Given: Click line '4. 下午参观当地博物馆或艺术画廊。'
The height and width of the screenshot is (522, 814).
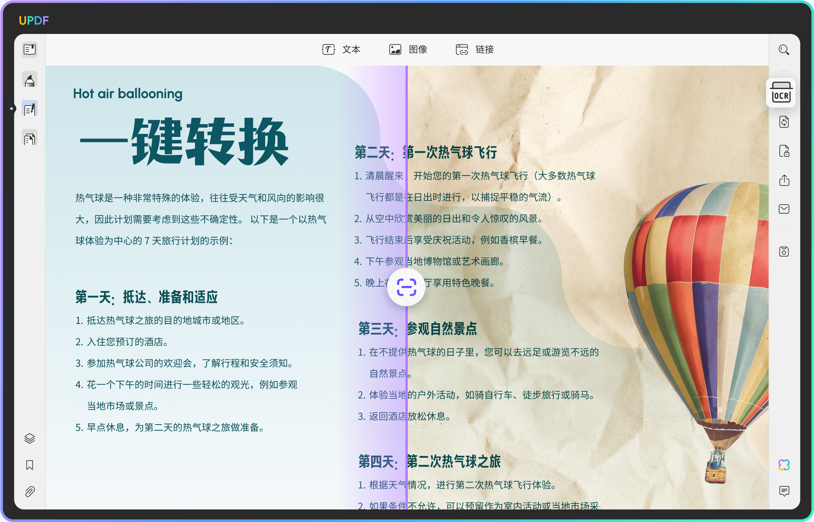Looking at the screenshot, I should point(429,262).
